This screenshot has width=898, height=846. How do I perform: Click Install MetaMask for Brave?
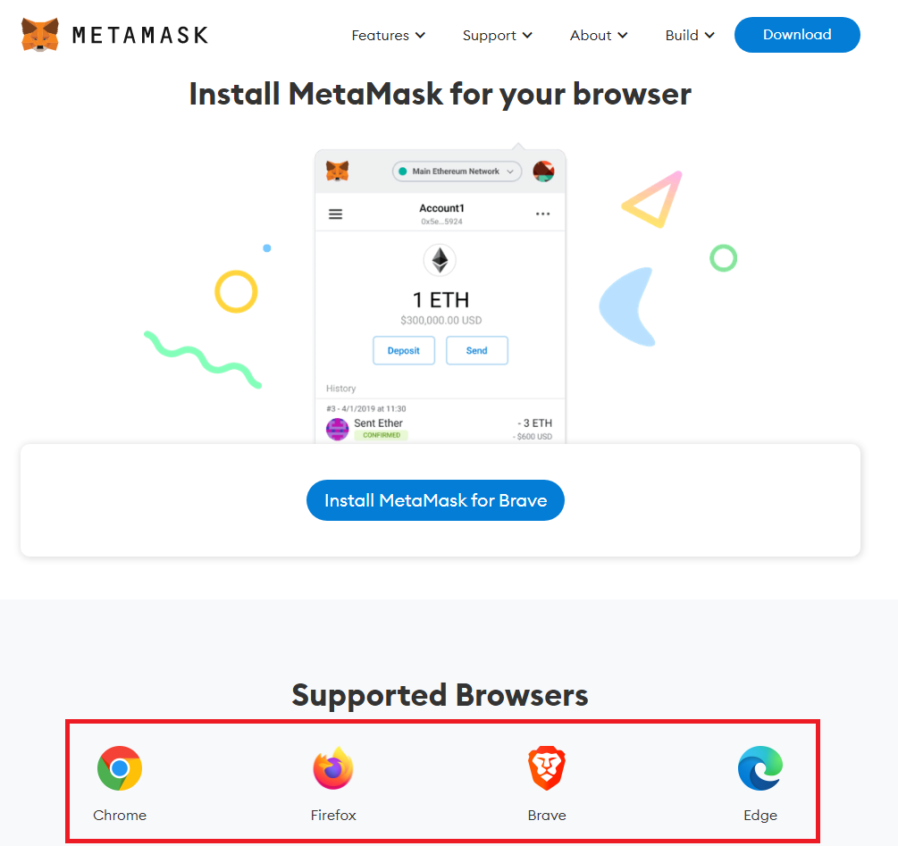(x=435, y=500)
